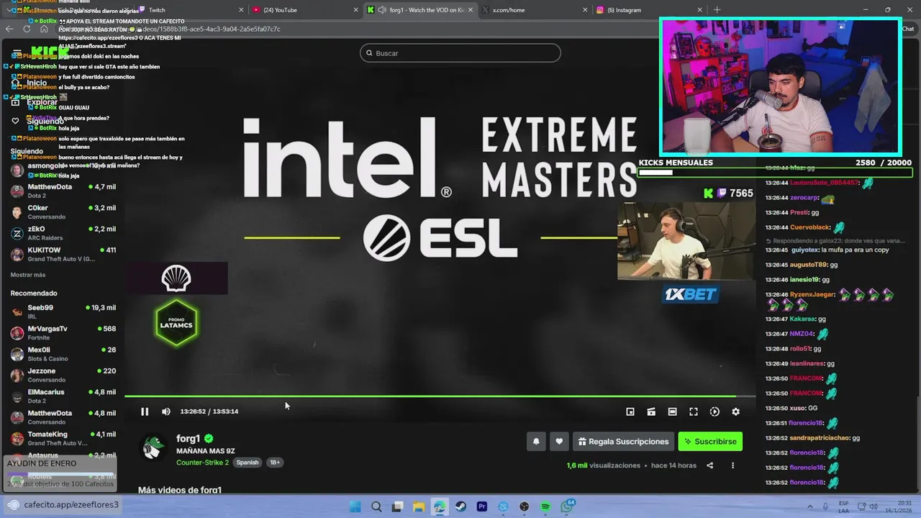This screenshot has height=518, width=921.
Task: Click the green Suscribirse button
Action: pos(710,442)
